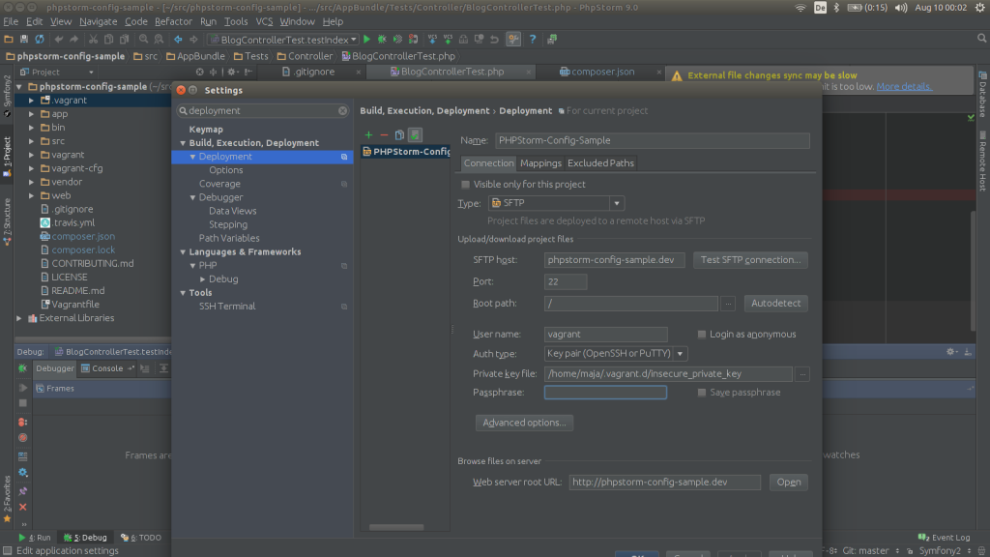Browse for the private key file with ellipsis button
990x557 pixels.
(x=802, y=374)
